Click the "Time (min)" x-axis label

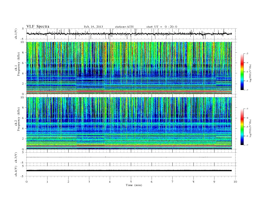pos(134,185)
